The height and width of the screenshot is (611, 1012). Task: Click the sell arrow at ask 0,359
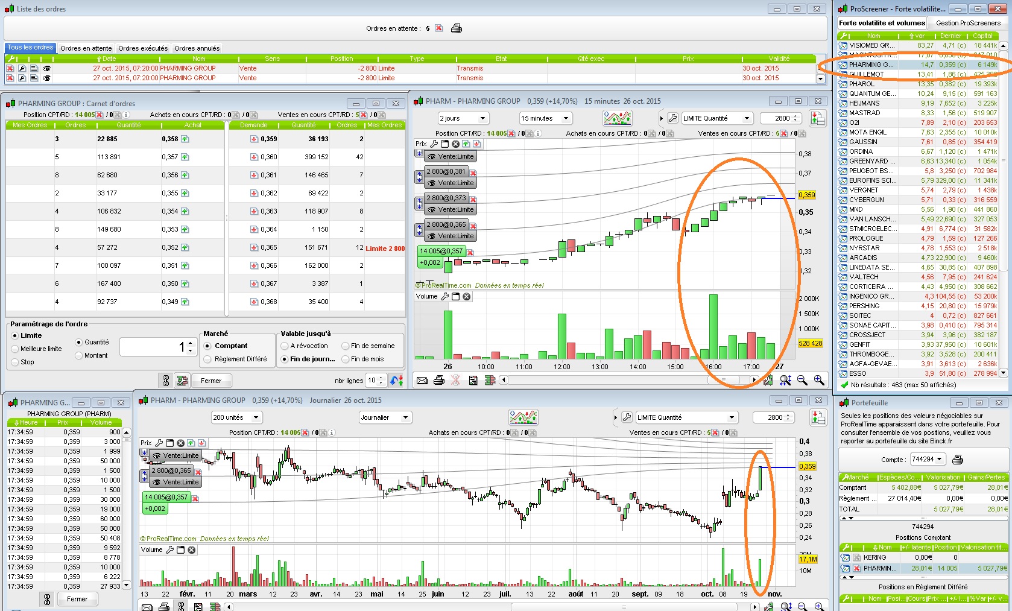pos(254,139)
